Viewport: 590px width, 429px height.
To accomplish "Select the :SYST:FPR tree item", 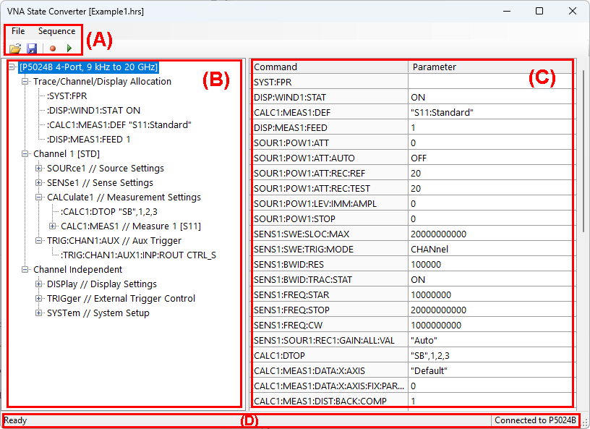I will [x=67, y=96].
